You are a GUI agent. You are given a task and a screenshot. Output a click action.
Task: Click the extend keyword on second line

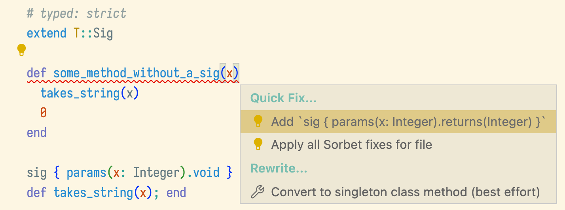point(47,33)
